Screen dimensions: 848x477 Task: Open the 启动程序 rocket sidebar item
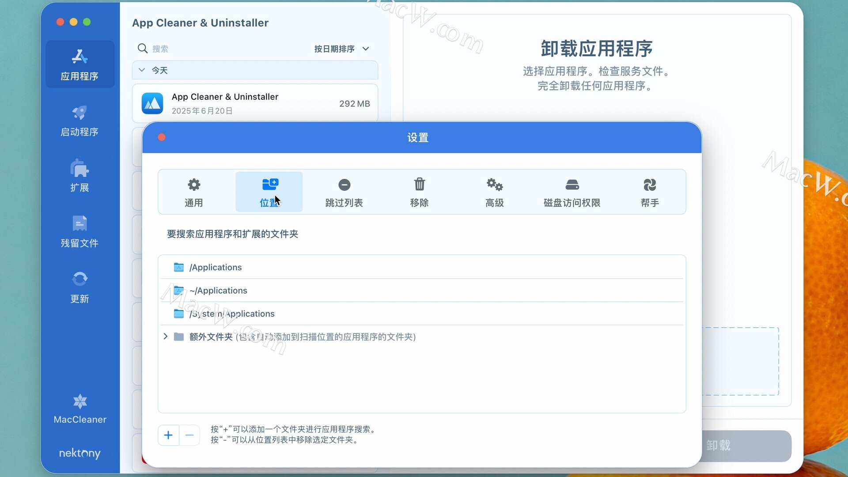[x=80, y=121]
